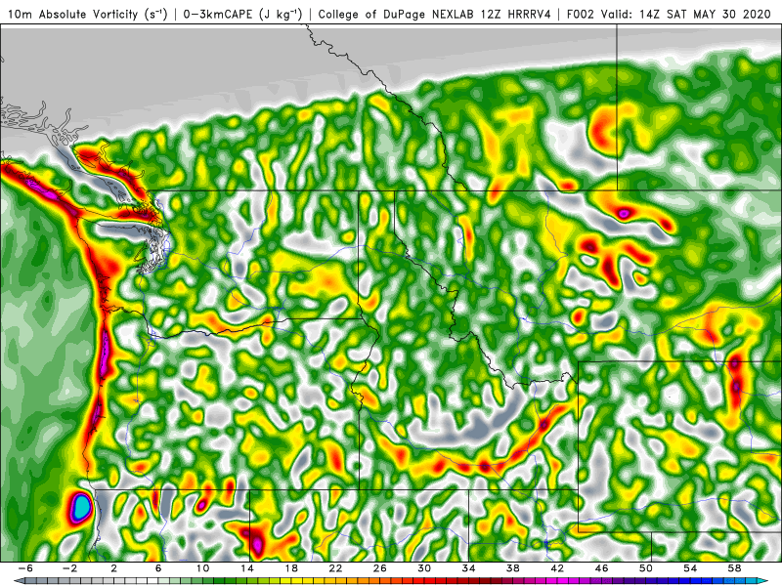Click the '26' colorbar tick label
Screen dimensions: 782x586
click(380, 568)
